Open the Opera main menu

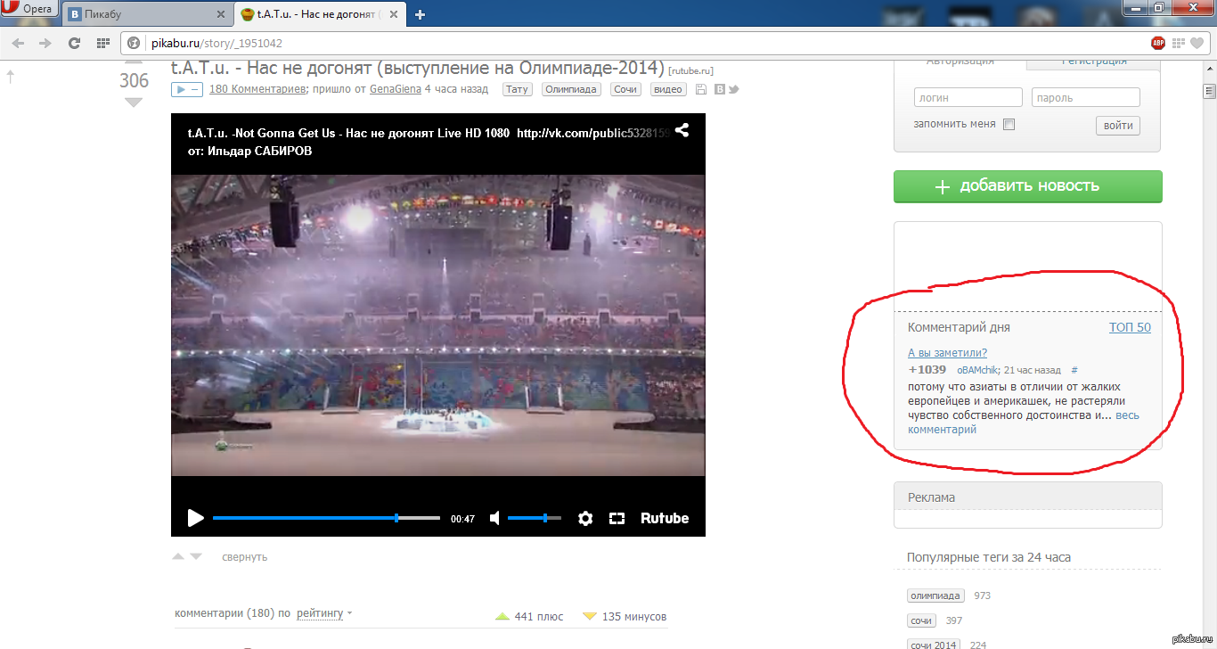click(x=29, y=10)
